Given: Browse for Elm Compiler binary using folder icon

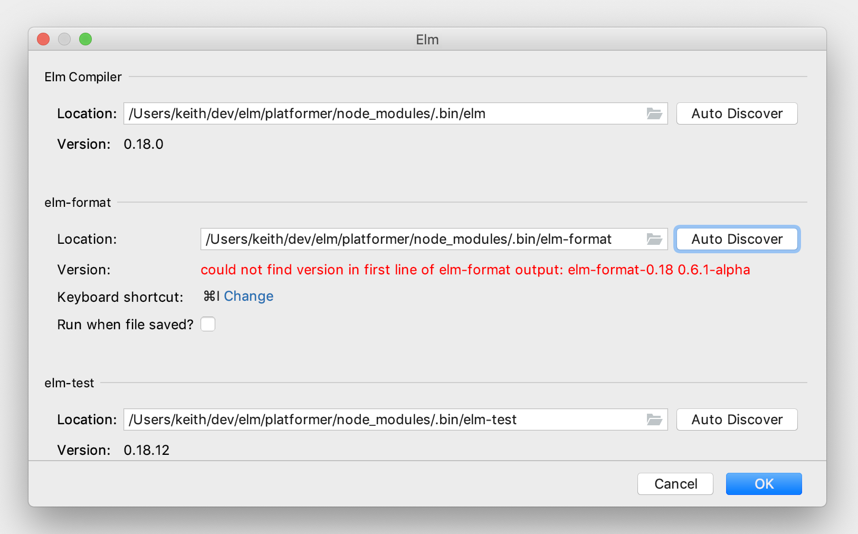Looking at the screenshot, I should tap(654, 113).
